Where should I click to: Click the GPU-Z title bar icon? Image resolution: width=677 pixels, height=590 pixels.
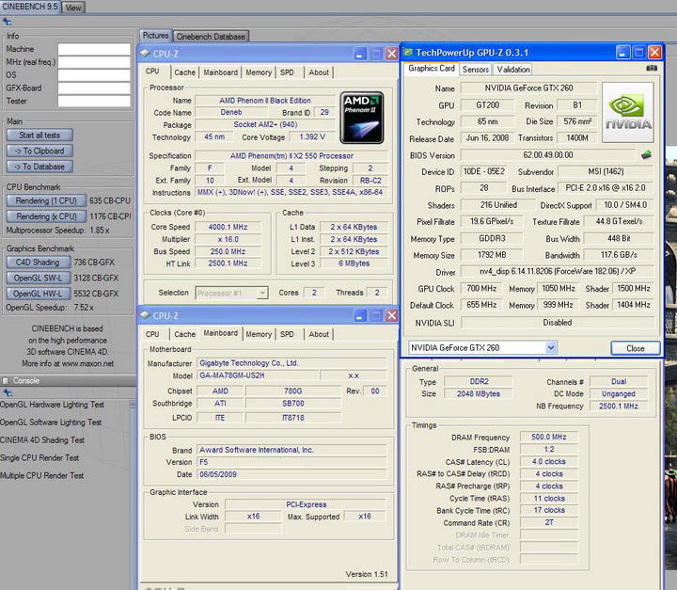[x=410, y=54]
